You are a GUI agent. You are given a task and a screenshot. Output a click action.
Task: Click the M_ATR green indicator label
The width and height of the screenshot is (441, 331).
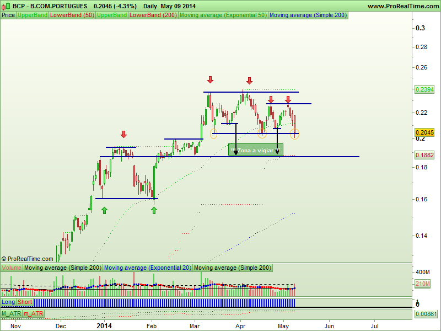point(11,313)
